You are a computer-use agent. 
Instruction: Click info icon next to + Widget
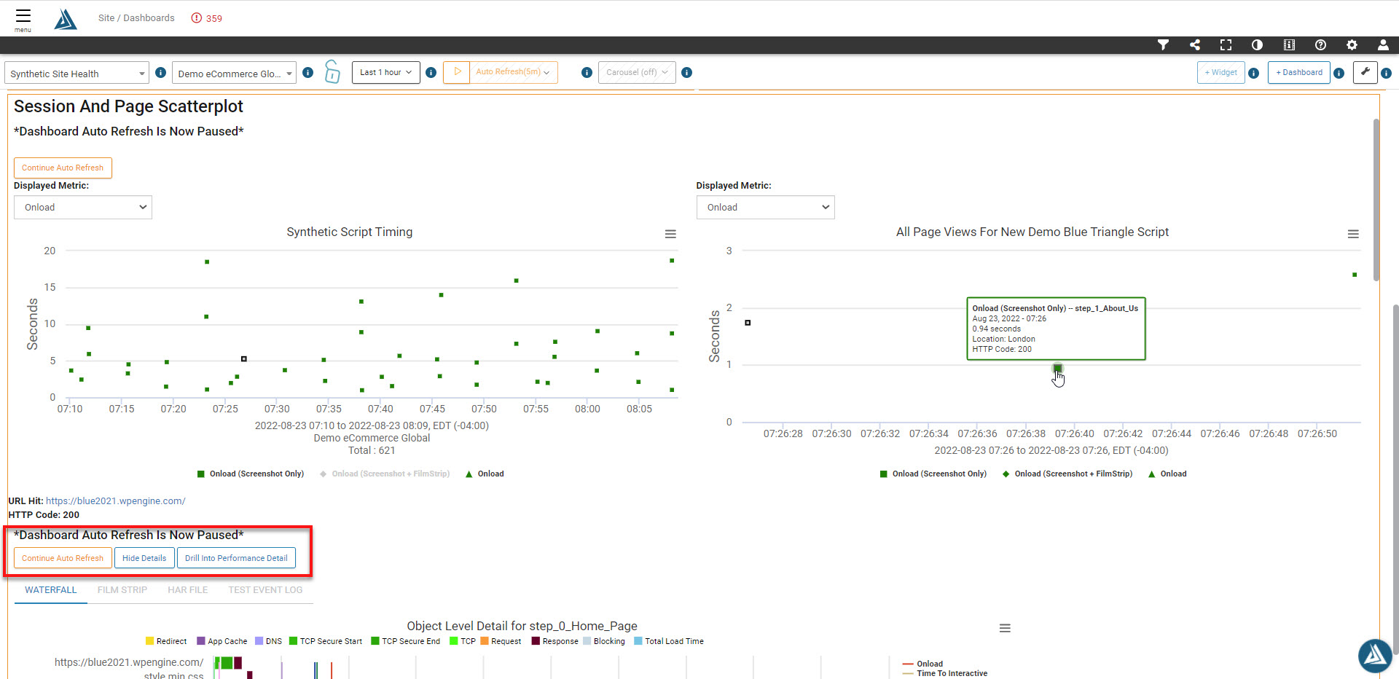point(1254,73)
